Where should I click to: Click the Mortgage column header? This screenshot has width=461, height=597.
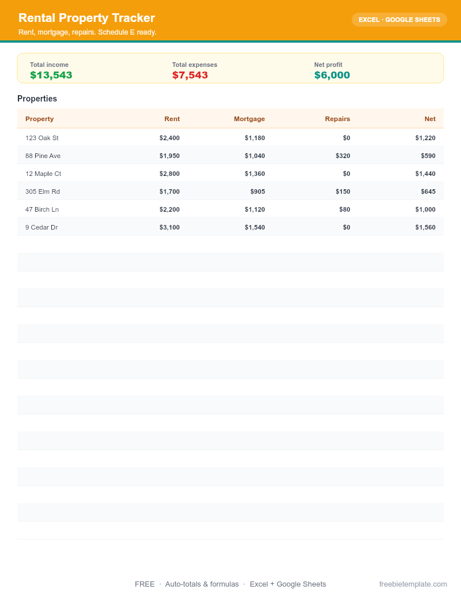coord(249,119)
